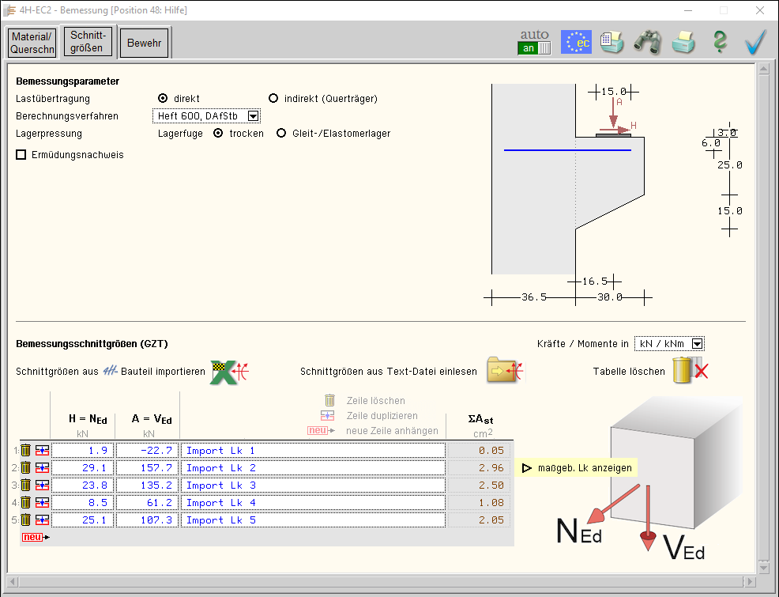The image size is (779, 597).
Task: Click the green checkmark confirm icon
Action: [756, 42]
